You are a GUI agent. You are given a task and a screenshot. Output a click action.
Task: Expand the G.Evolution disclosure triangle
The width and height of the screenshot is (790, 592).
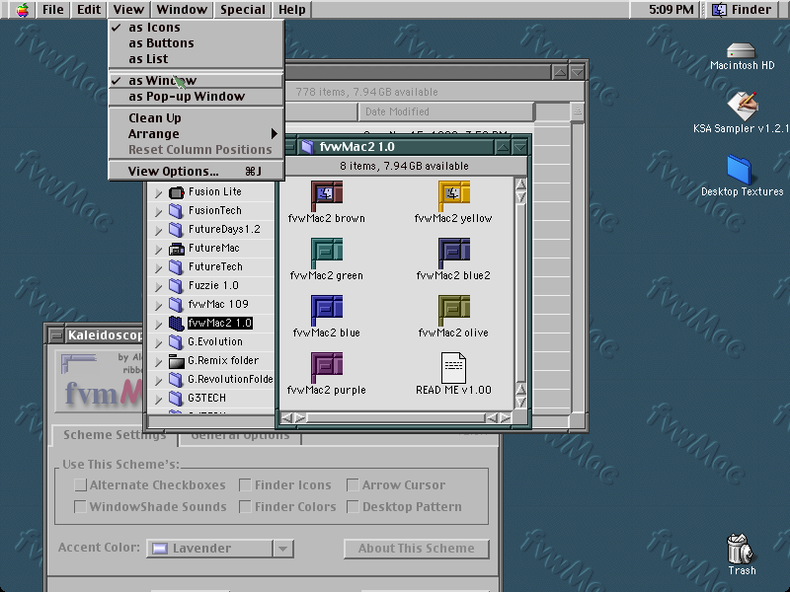158,342
